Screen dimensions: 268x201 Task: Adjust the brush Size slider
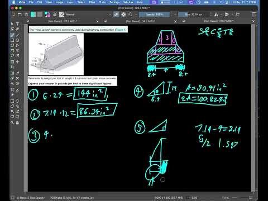(194, 15)
